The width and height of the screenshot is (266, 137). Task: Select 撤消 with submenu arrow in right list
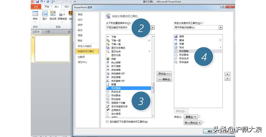point(198,40)
